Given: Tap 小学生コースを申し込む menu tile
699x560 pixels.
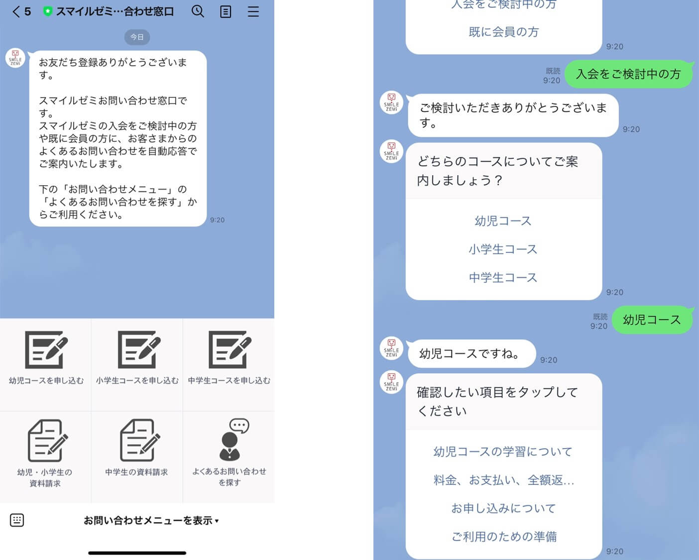Looking at the screenshot, I should 137,364.
